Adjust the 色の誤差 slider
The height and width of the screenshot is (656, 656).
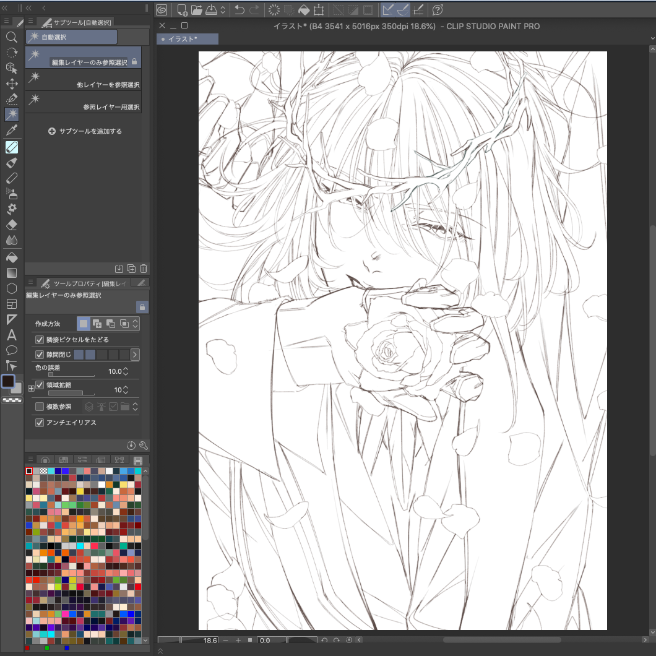click(71, 374)
